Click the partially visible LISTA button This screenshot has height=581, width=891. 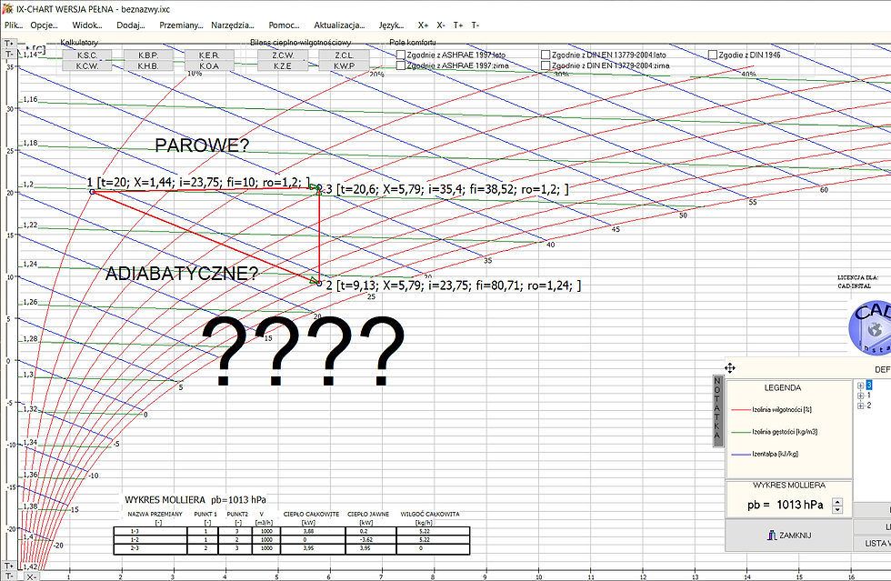point(872,544)
